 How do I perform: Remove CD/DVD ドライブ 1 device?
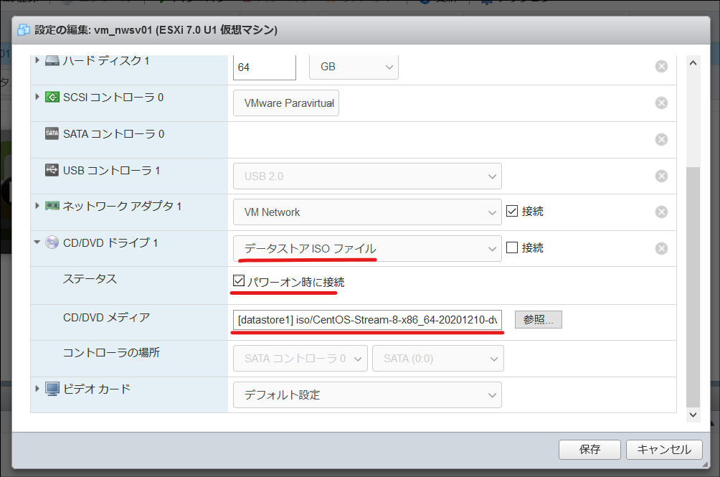pyautogui.click(x=661, y=248)
